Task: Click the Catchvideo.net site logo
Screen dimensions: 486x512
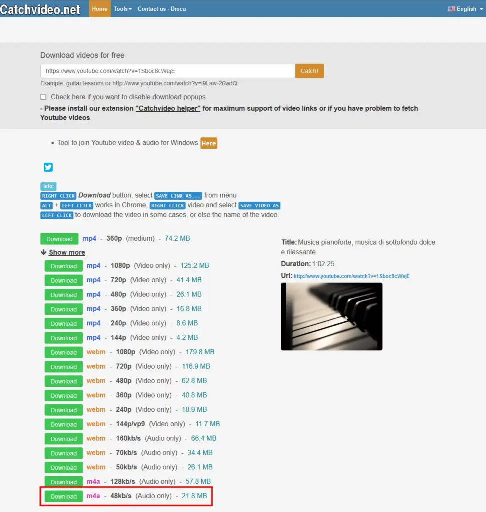Action: tap(40, 9)
